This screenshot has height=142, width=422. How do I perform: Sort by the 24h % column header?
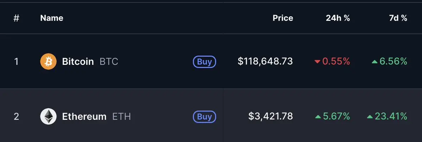point(338,18)
